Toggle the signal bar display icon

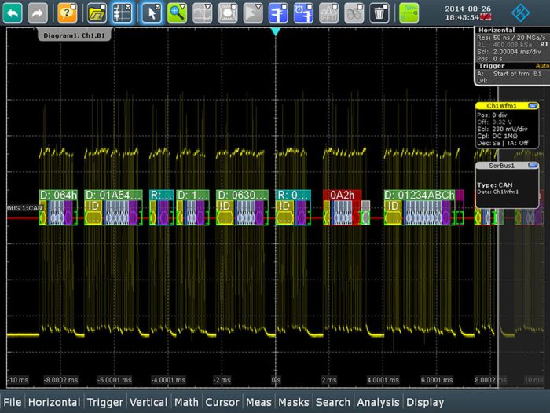(x=123, y=13)
